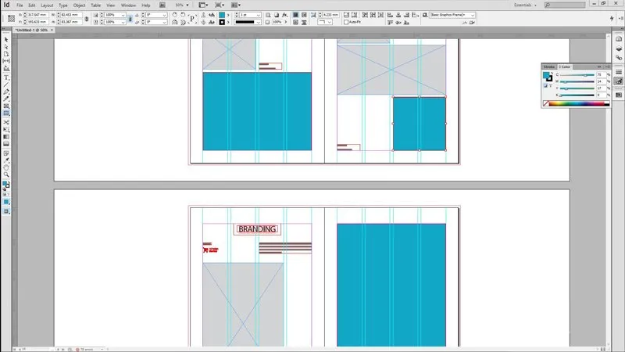This screenshot has width=625, height=352.
Task: Open the Window menu
Action: [x=128, y=5]
